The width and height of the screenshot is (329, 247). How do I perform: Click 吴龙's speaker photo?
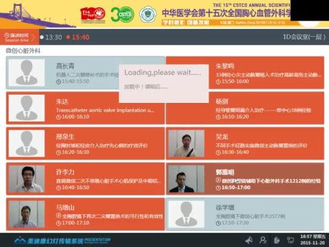point(186,143)
